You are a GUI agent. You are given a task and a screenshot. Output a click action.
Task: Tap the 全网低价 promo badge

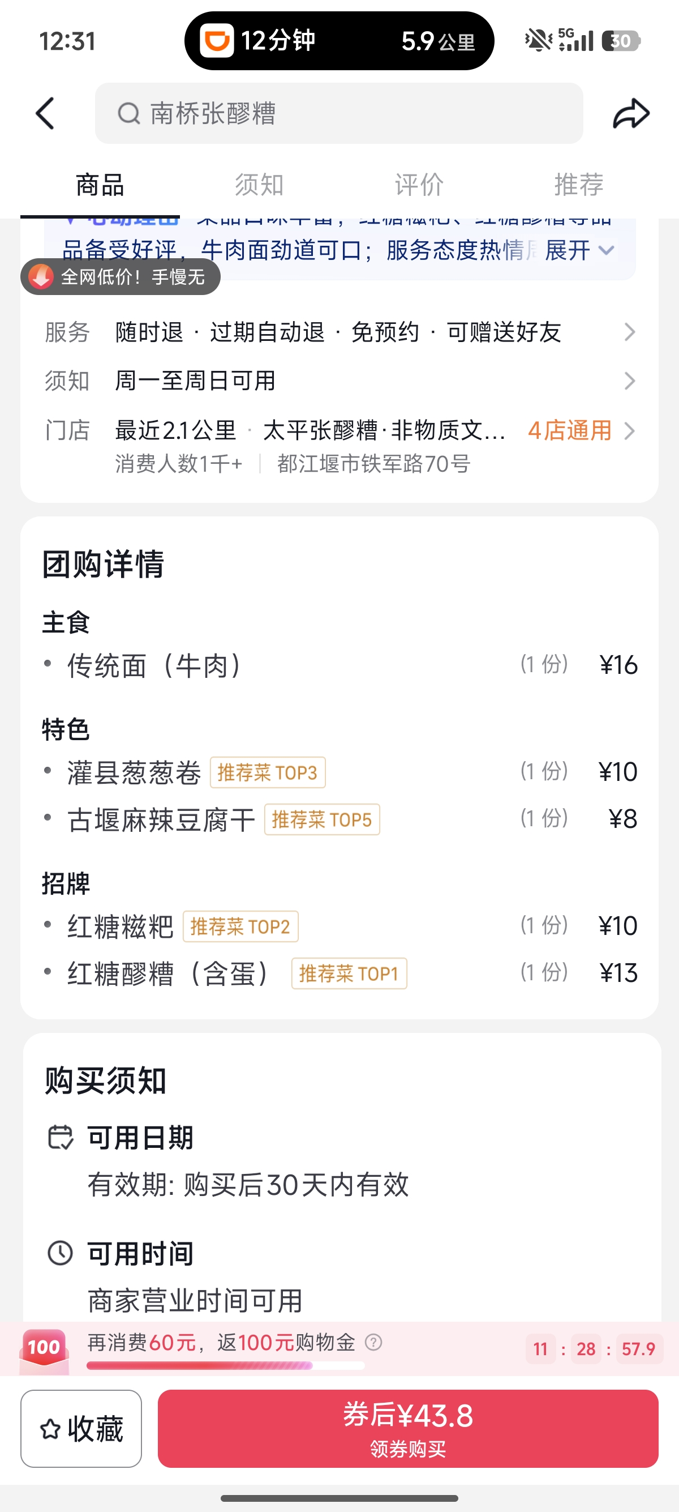point(121,276)
